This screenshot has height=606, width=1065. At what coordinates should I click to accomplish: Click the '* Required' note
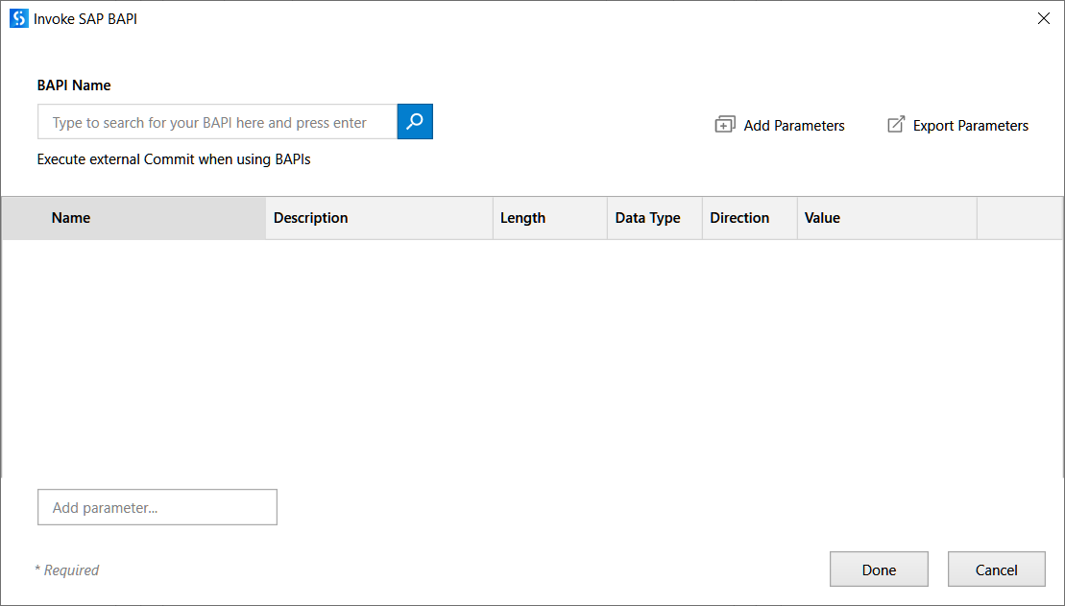click(x=66, y=570)
